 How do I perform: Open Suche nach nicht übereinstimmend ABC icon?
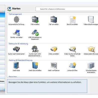point(35,49)
